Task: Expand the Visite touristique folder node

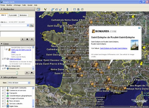Action: click(x=3, y=59)
